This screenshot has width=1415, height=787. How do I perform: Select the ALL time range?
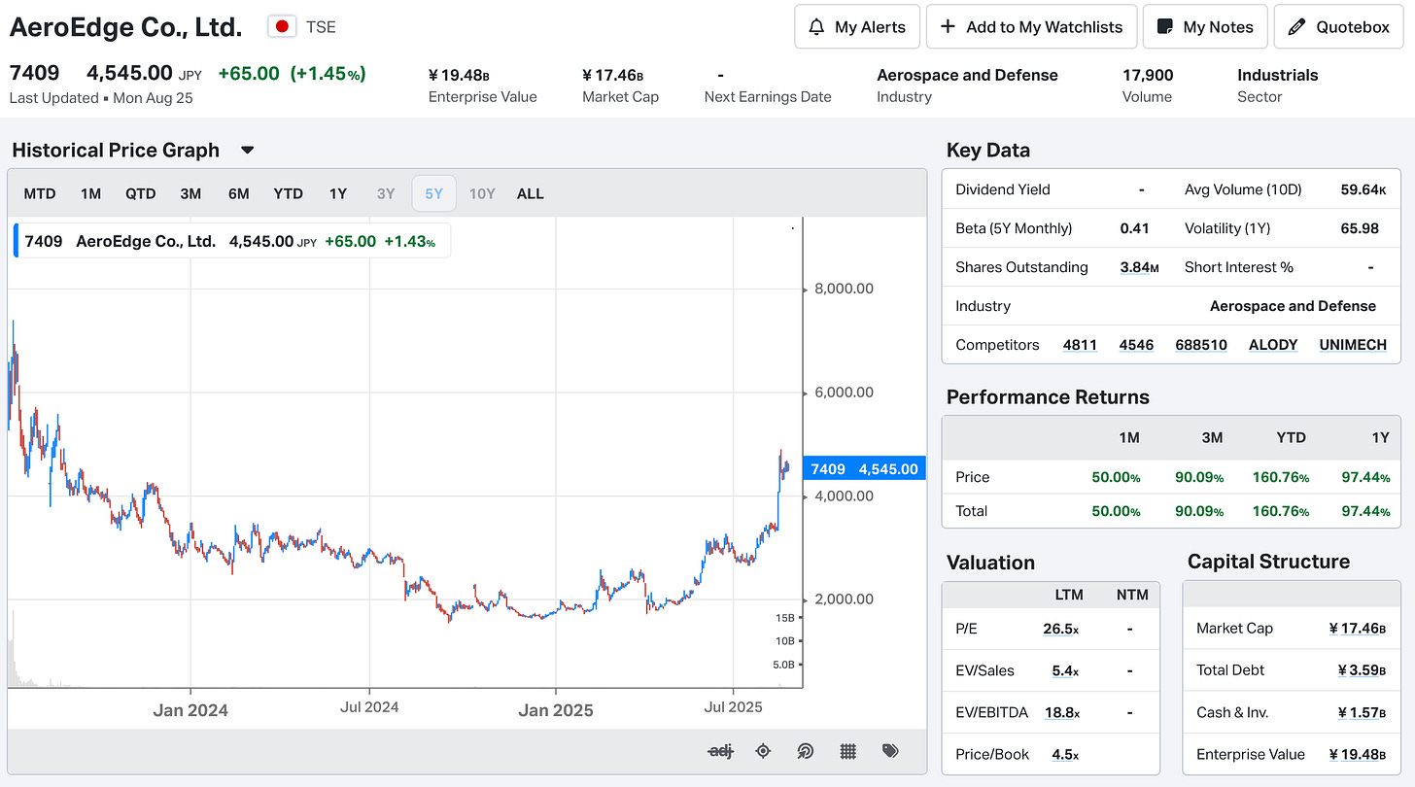[531, 193]
